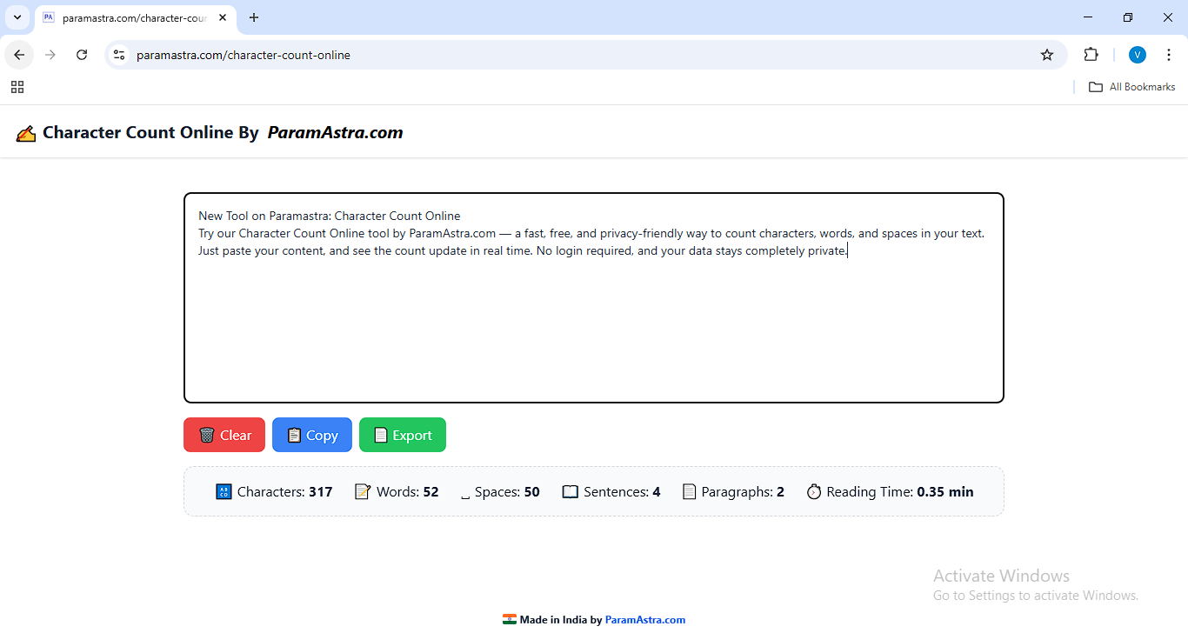Screen dimensions: 1188x633
Task: Minimize the Chrome window
Action: (1088, 17)
